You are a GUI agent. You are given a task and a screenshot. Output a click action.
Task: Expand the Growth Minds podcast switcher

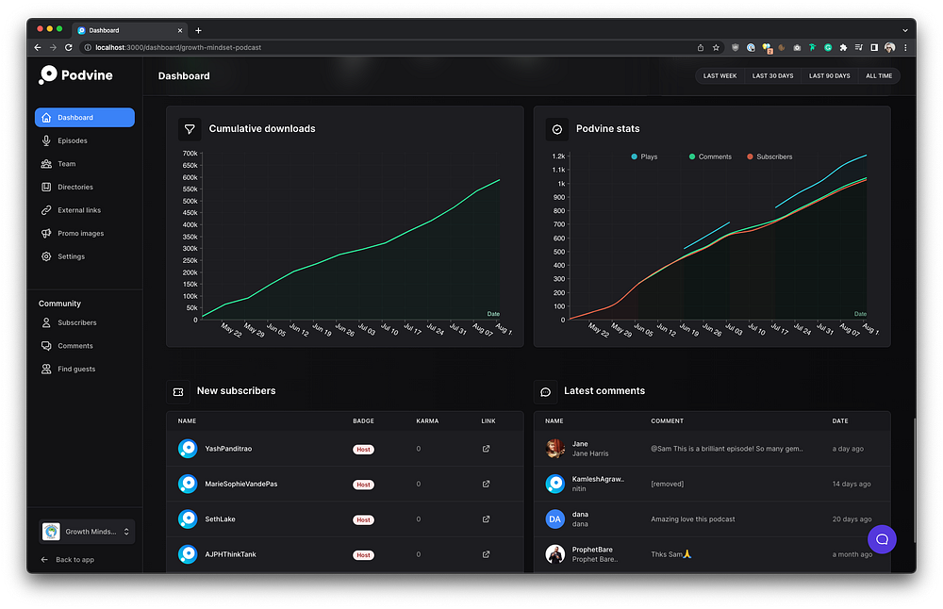point(87,532)
